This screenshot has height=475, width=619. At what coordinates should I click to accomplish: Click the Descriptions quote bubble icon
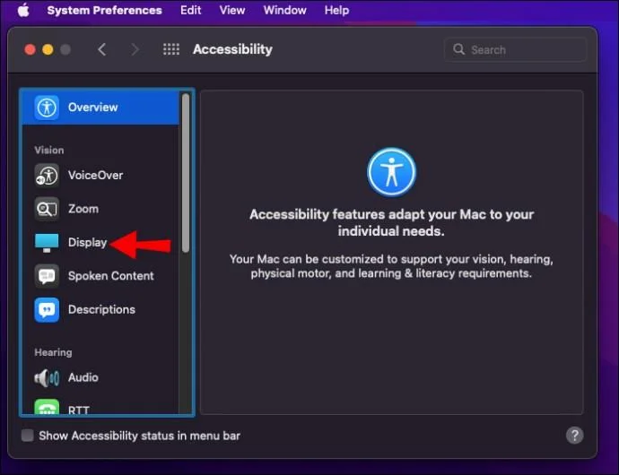coord(47,310)
